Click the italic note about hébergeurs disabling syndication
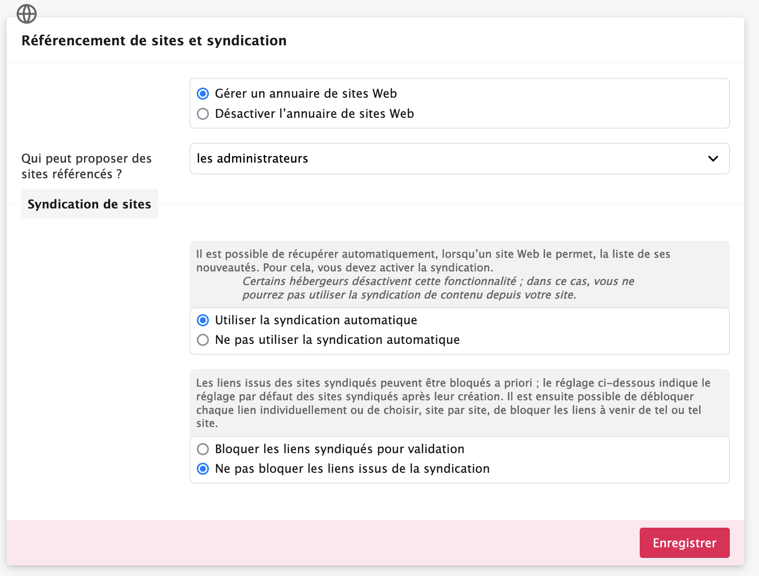759x576 pixels. coord(438,288)
